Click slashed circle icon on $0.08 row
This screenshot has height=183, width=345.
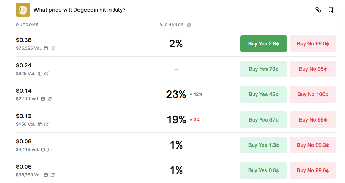[50, 150]
